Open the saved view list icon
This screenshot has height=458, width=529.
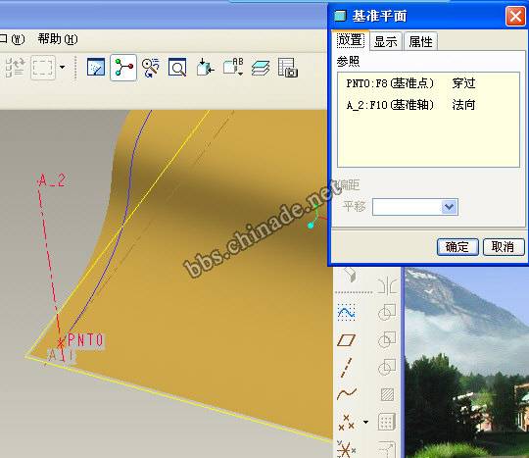click(x=233, y=67)
